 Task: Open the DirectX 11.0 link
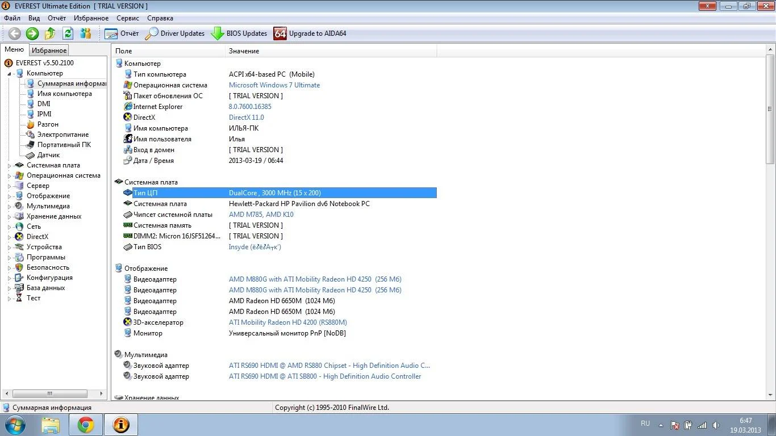pyautogui.click(x=247, y=118)
